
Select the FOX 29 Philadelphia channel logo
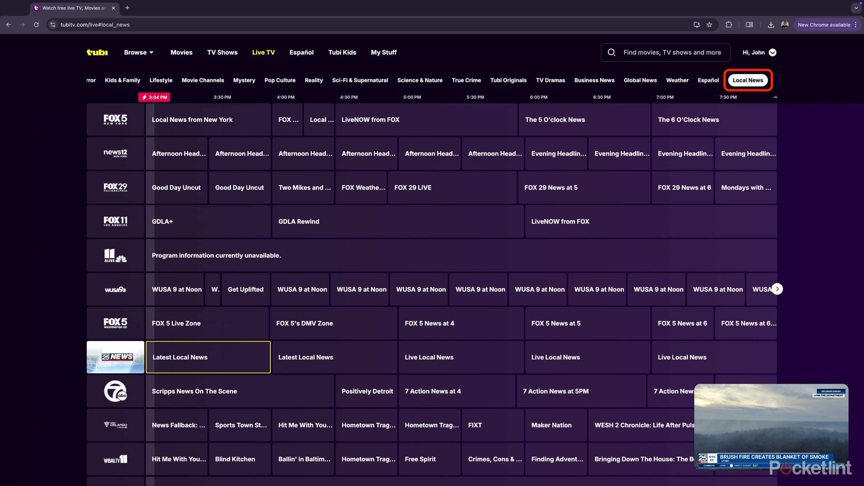click(115, 187)
